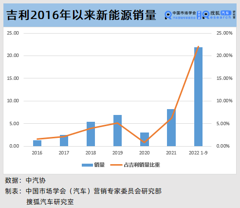Click the 2021 x-axis label
The image size is (240, 208).
(x=171, y=153)
